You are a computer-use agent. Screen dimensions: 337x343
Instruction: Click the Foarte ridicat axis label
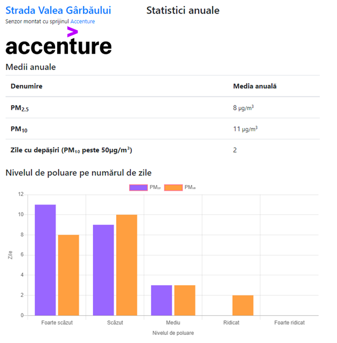pyautogui.click(x=289, y=323)
